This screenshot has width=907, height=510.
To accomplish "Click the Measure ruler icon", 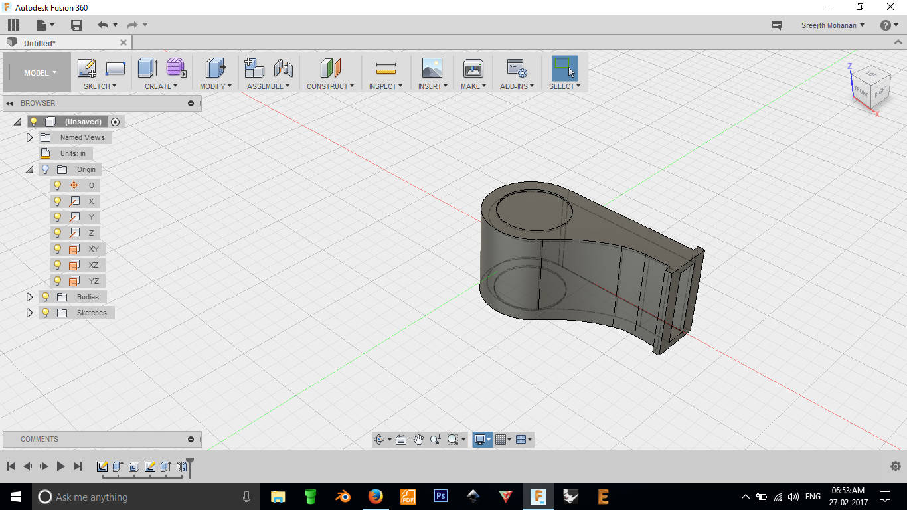I will (386, 68).
